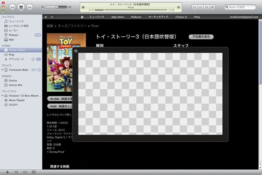Viewport: 262px width, 175px height.
Task: Select Genius in the sidebar
Action: coord(21,81)
